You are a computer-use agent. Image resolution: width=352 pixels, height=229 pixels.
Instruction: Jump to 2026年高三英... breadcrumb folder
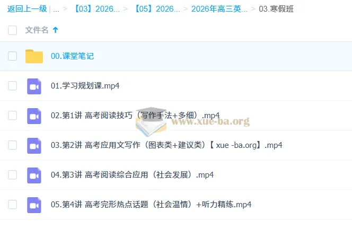click(219, 9)
